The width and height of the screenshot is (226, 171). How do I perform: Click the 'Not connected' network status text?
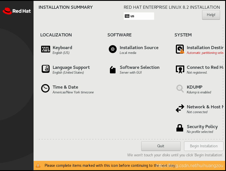(197, 112)
